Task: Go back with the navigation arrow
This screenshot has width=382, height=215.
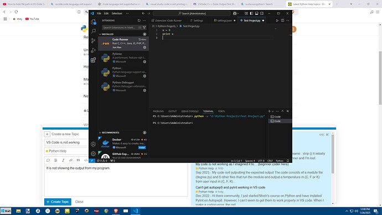Action: [x=143, y=13]
